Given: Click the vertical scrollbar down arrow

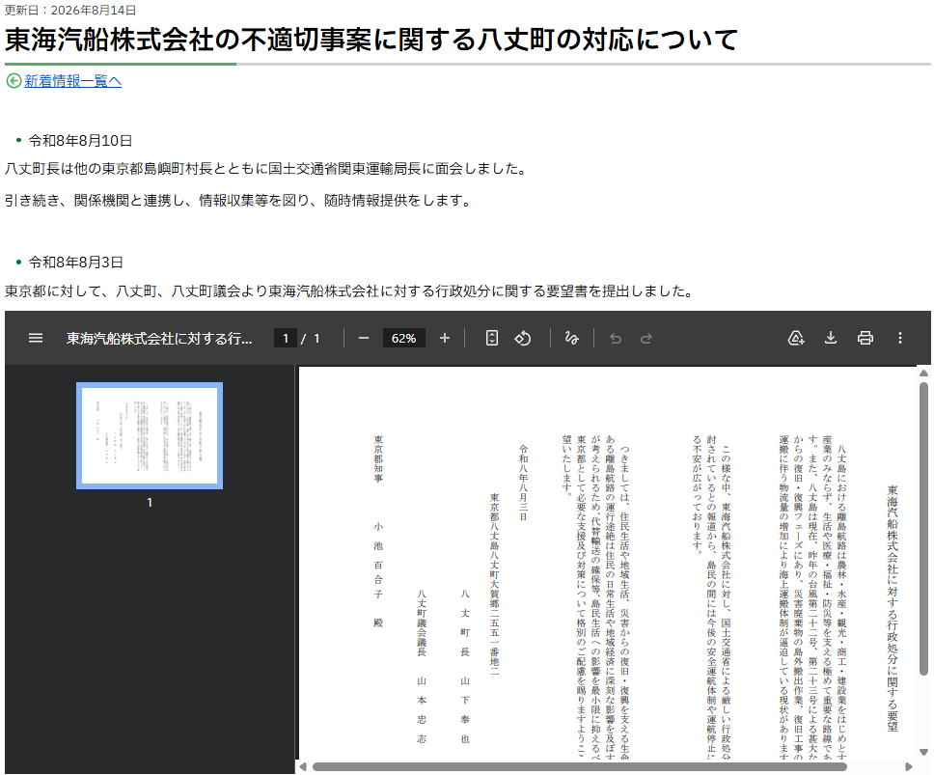Looking at the screenshot, I should (924, 753).
